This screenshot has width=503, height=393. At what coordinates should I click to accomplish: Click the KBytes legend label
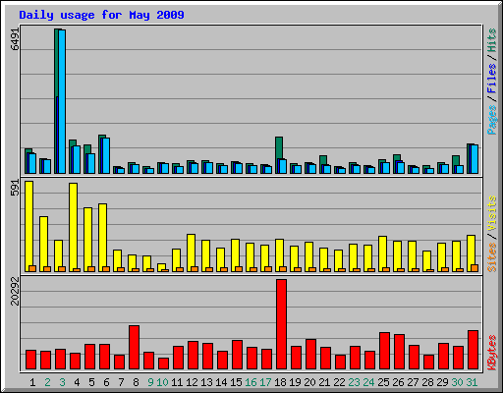point(491,353)
